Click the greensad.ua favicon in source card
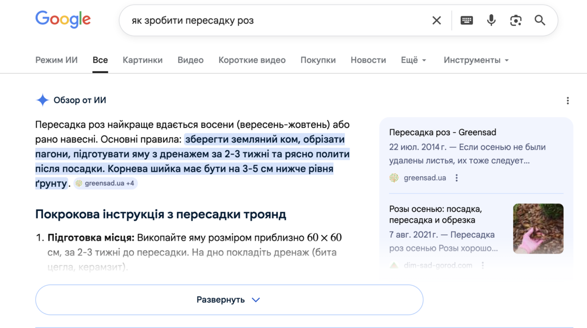 pos(394,178)
